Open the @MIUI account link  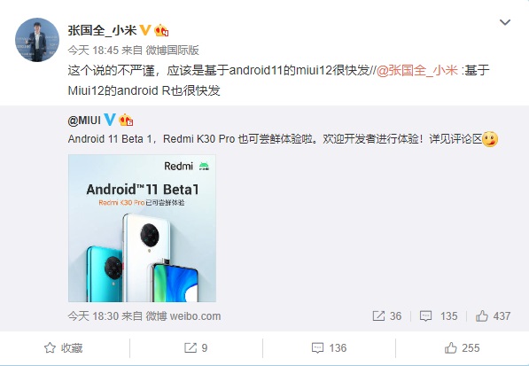click(x=84, y=121)
